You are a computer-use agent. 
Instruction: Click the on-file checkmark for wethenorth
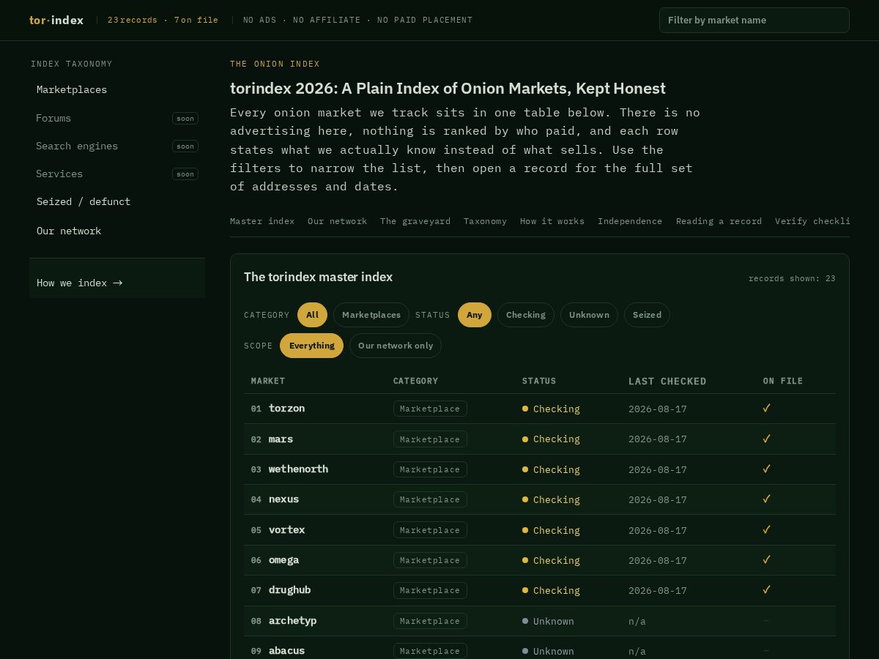766,469
